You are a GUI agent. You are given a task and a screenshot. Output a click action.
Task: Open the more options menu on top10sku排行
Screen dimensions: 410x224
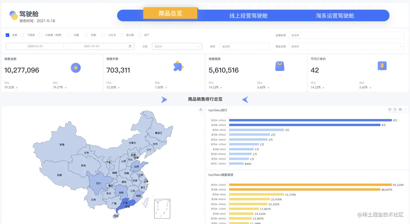[405, 109]
